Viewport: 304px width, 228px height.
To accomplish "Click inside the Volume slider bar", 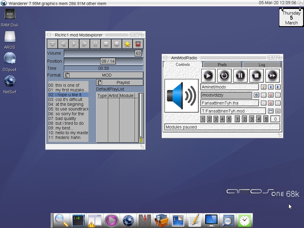I will [x=99, y=53].
